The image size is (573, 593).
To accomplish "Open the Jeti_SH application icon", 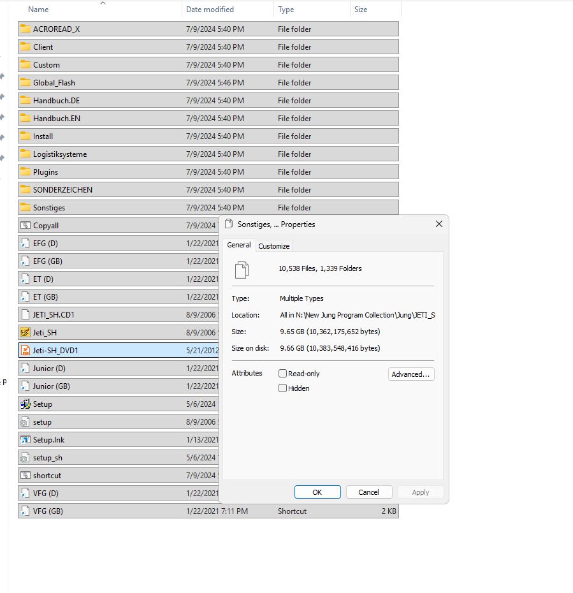I will (24, 332).
